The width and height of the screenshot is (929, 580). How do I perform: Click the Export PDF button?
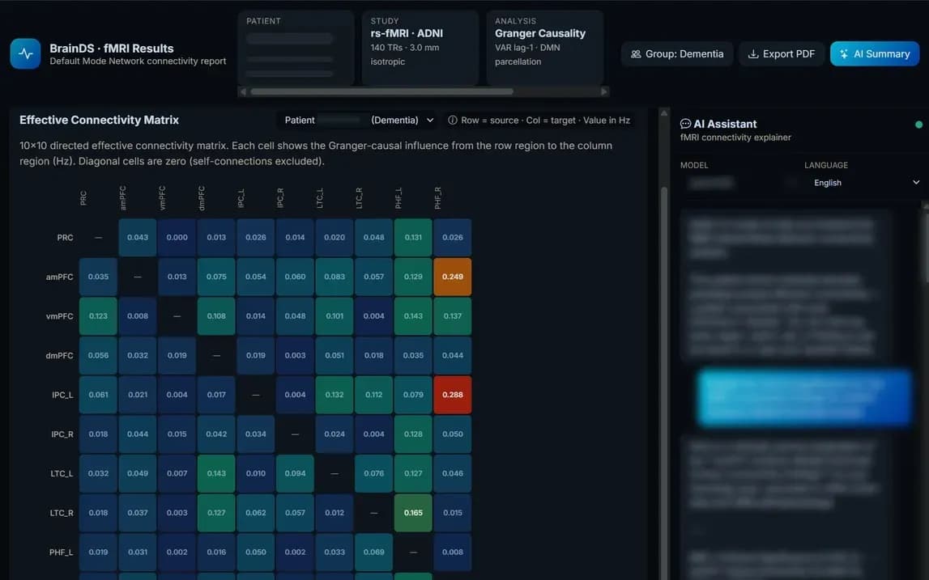[781, 54]
